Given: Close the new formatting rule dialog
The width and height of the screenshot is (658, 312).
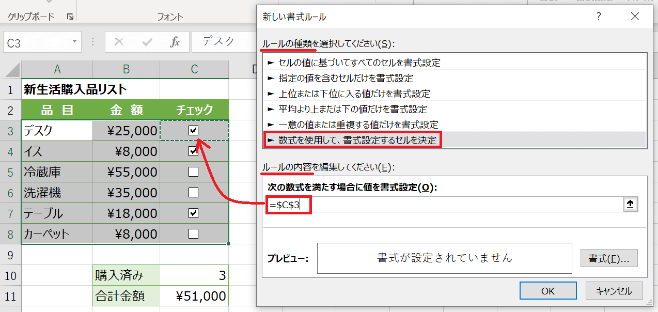Looking at the screenshot, I should (x=635, y=17).
